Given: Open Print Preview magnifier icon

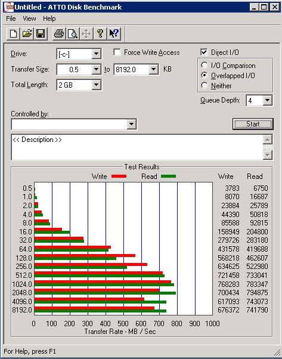Looking at the screenshot, I should (73, 33).
